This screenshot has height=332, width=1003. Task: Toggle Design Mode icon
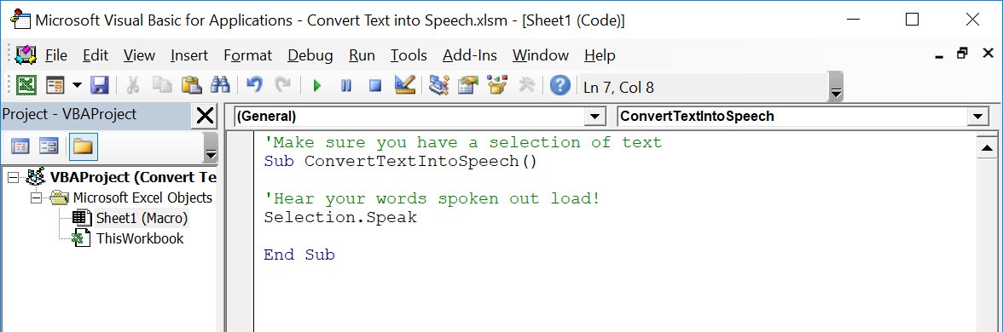click(x=405, y=85)
